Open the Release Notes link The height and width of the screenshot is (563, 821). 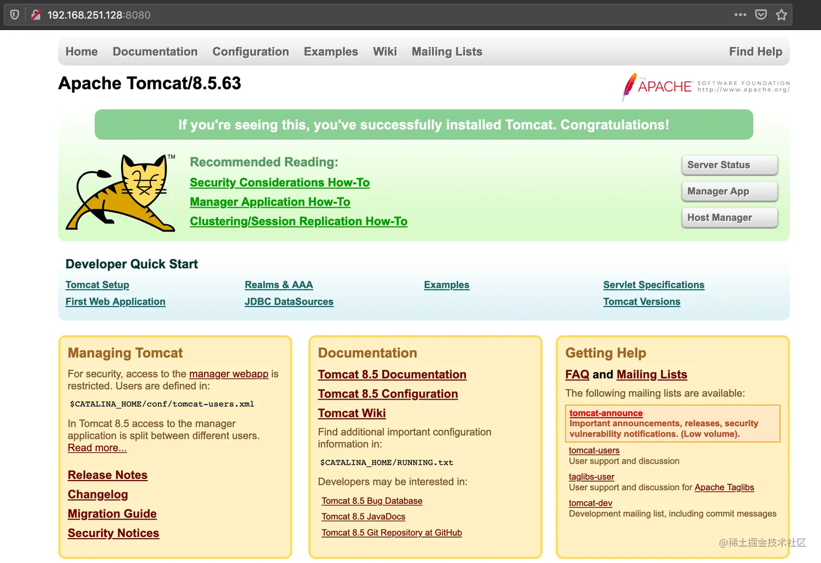tap(108, 475)
